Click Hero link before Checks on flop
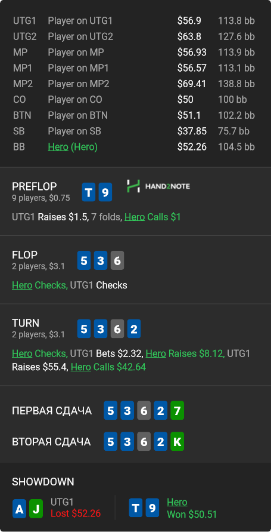The width and height of the screenshot is (271, 532). tap(22, 285)
